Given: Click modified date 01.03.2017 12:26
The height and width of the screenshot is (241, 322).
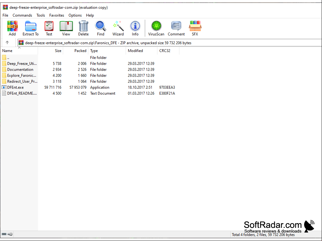Looking at the screenshot, I should click(x=141, y=93).
